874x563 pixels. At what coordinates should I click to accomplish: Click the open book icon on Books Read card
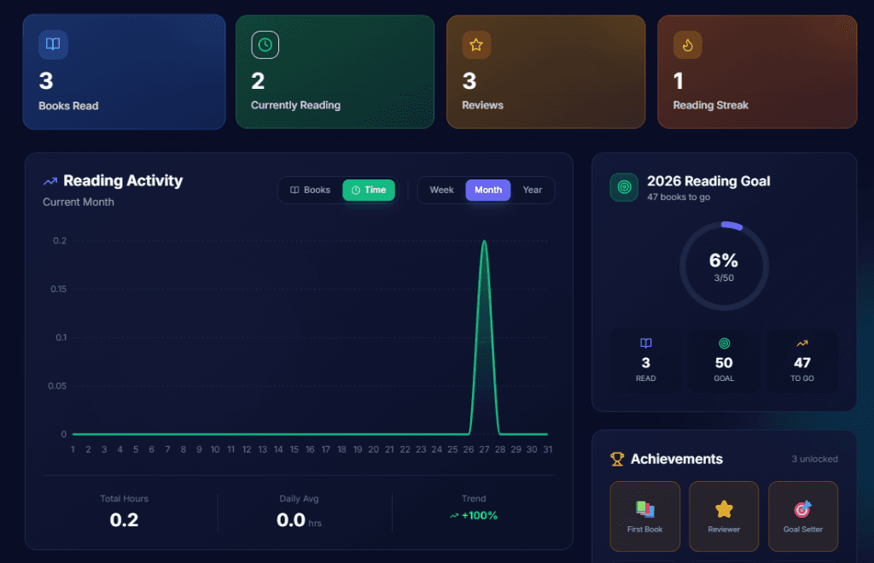tap(53, 44)
